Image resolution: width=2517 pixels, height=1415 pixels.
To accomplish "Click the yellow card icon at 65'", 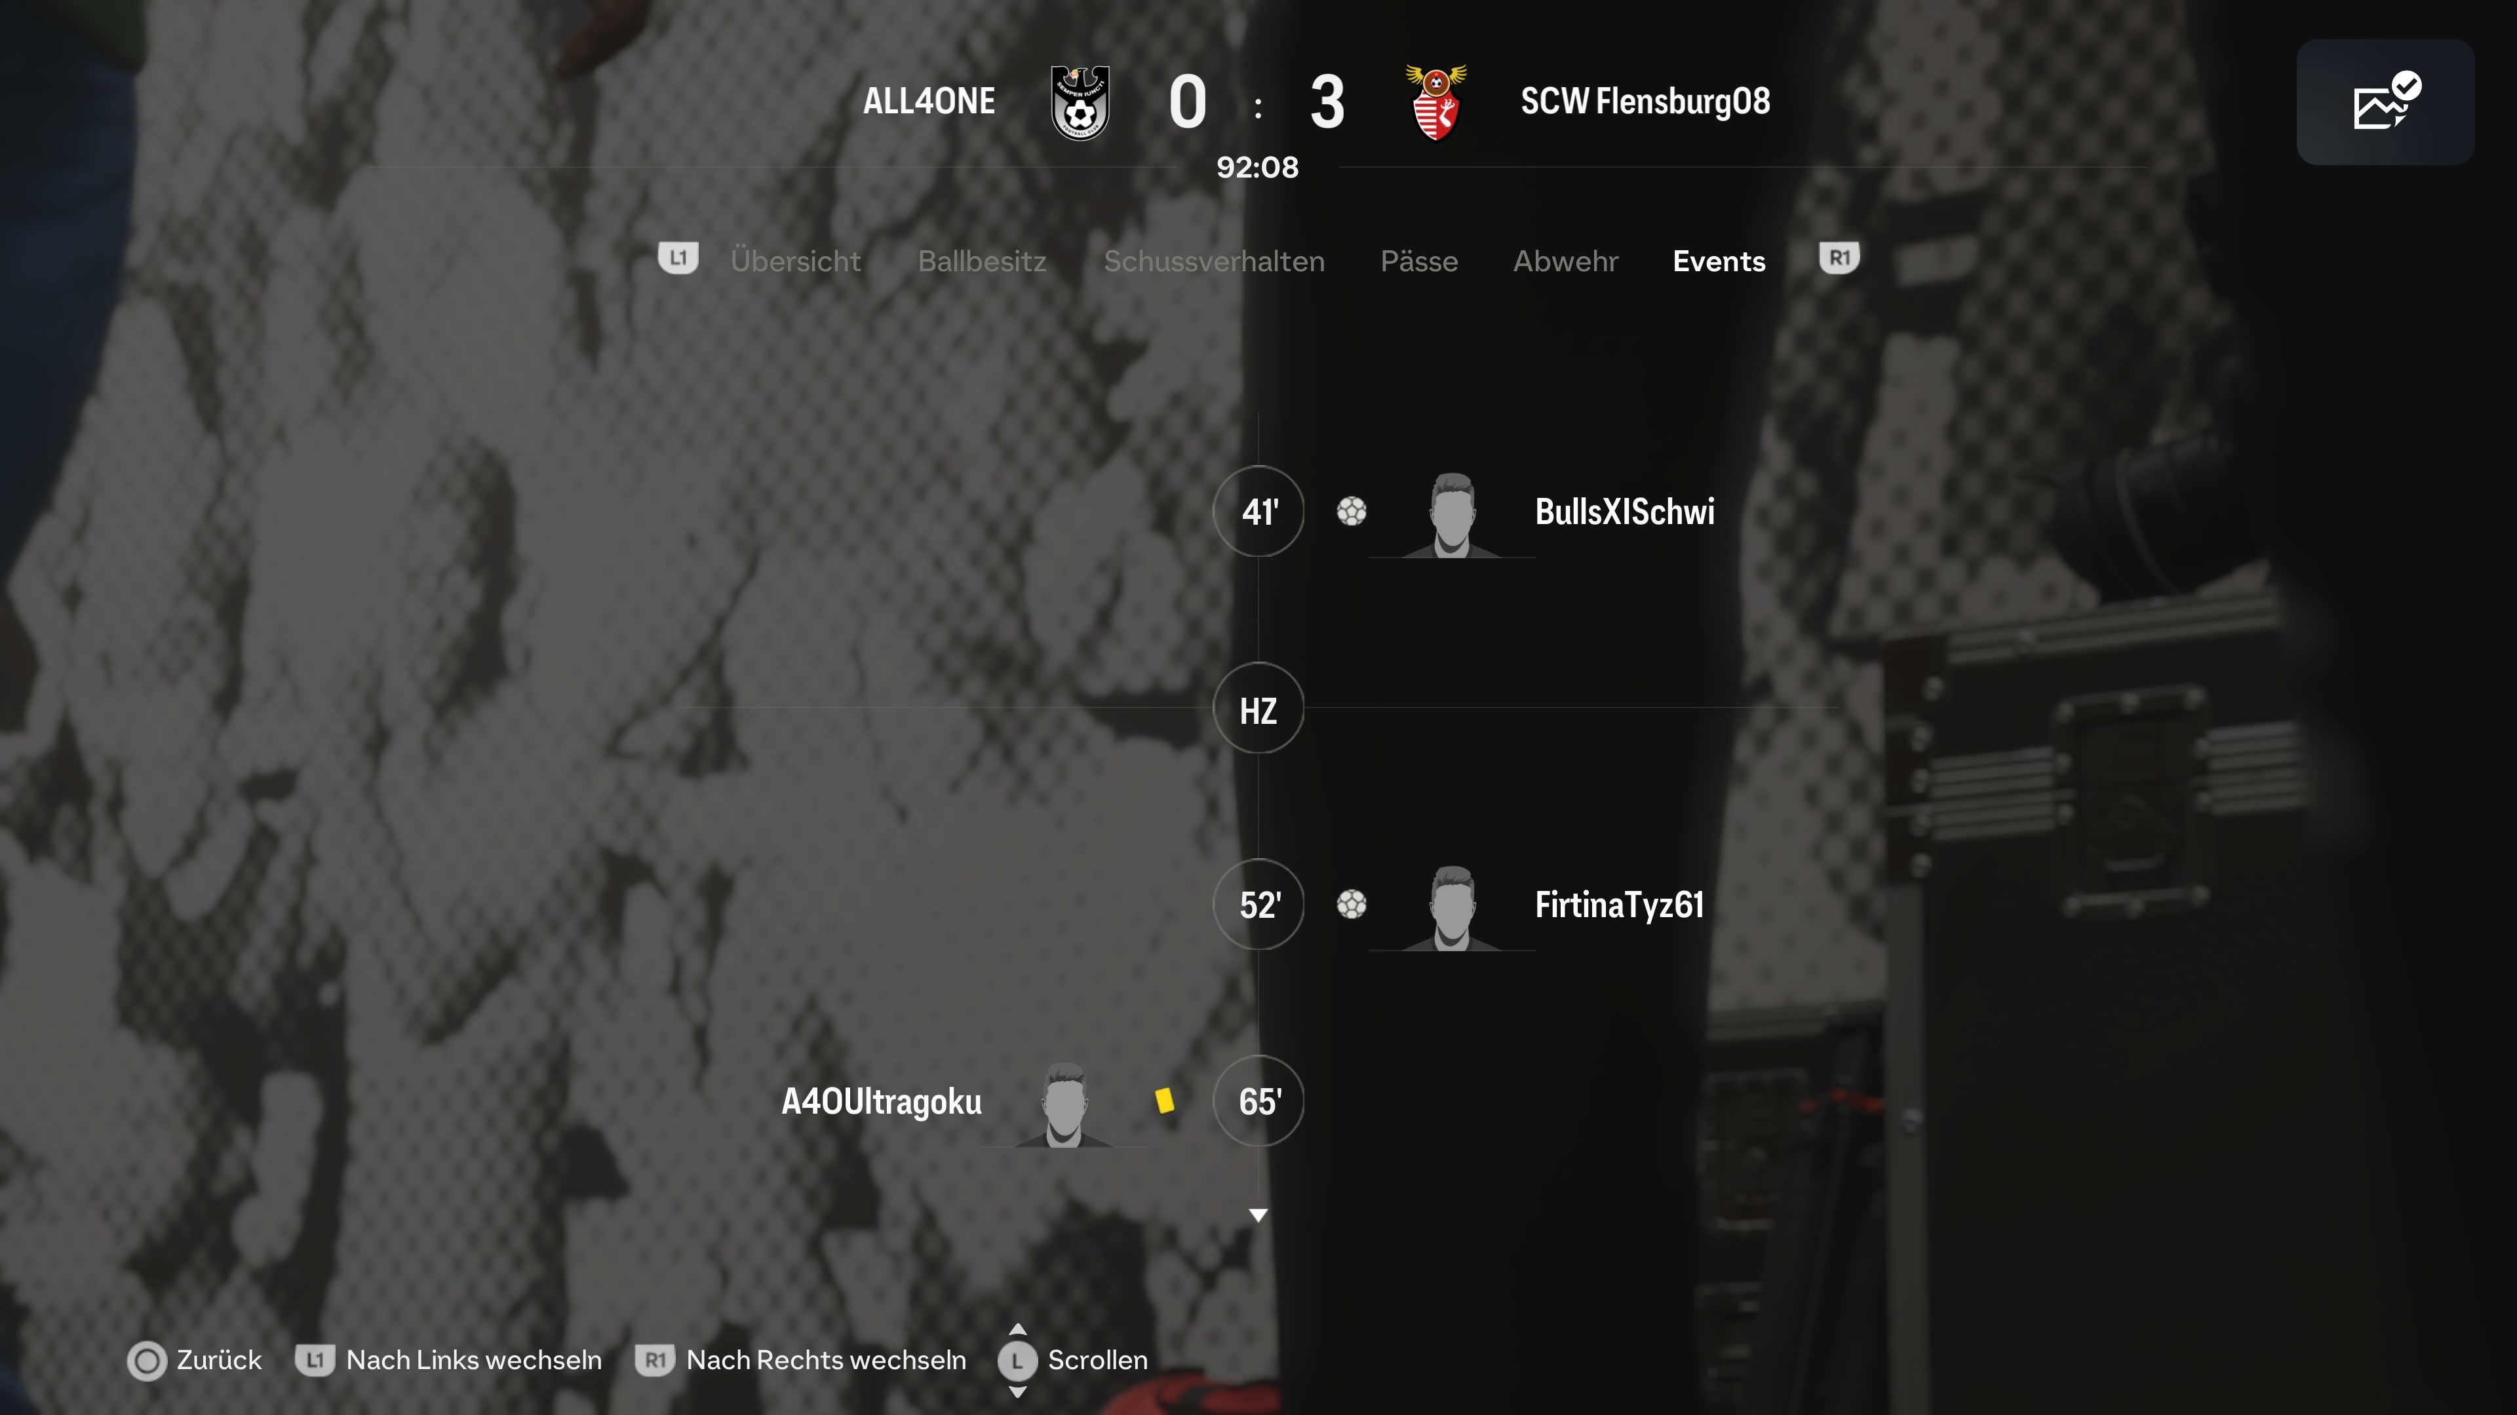I will click(x=1163, y=1101).
